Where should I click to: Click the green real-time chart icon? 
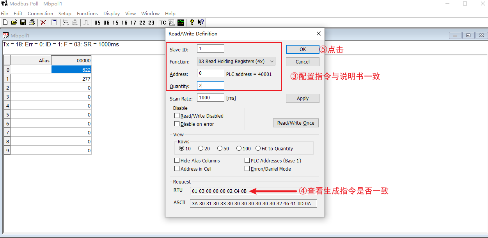pyautogui.click(x=181, y=23)
